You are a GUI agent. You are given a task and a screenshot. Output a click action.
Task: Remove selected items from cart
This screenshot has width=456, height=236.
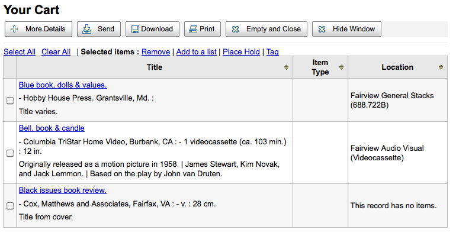(156, 52)
